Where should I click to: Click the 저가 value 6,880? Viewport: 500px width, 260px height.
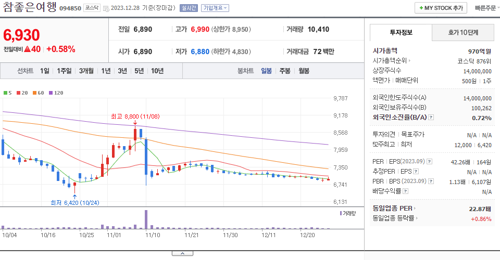pyautogui.click(x=200, y=51)
